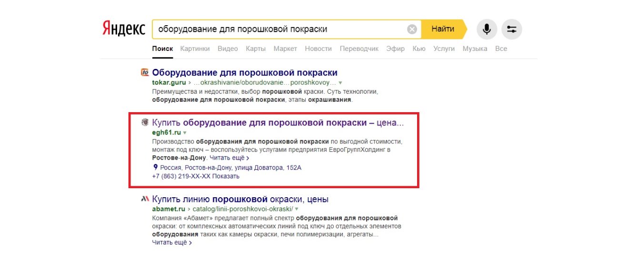Image resolution: width=638 pixels, height=269 pixels.
Task: Open the Купить линию порошковой окраски result
Action: (x=240, y=199)
